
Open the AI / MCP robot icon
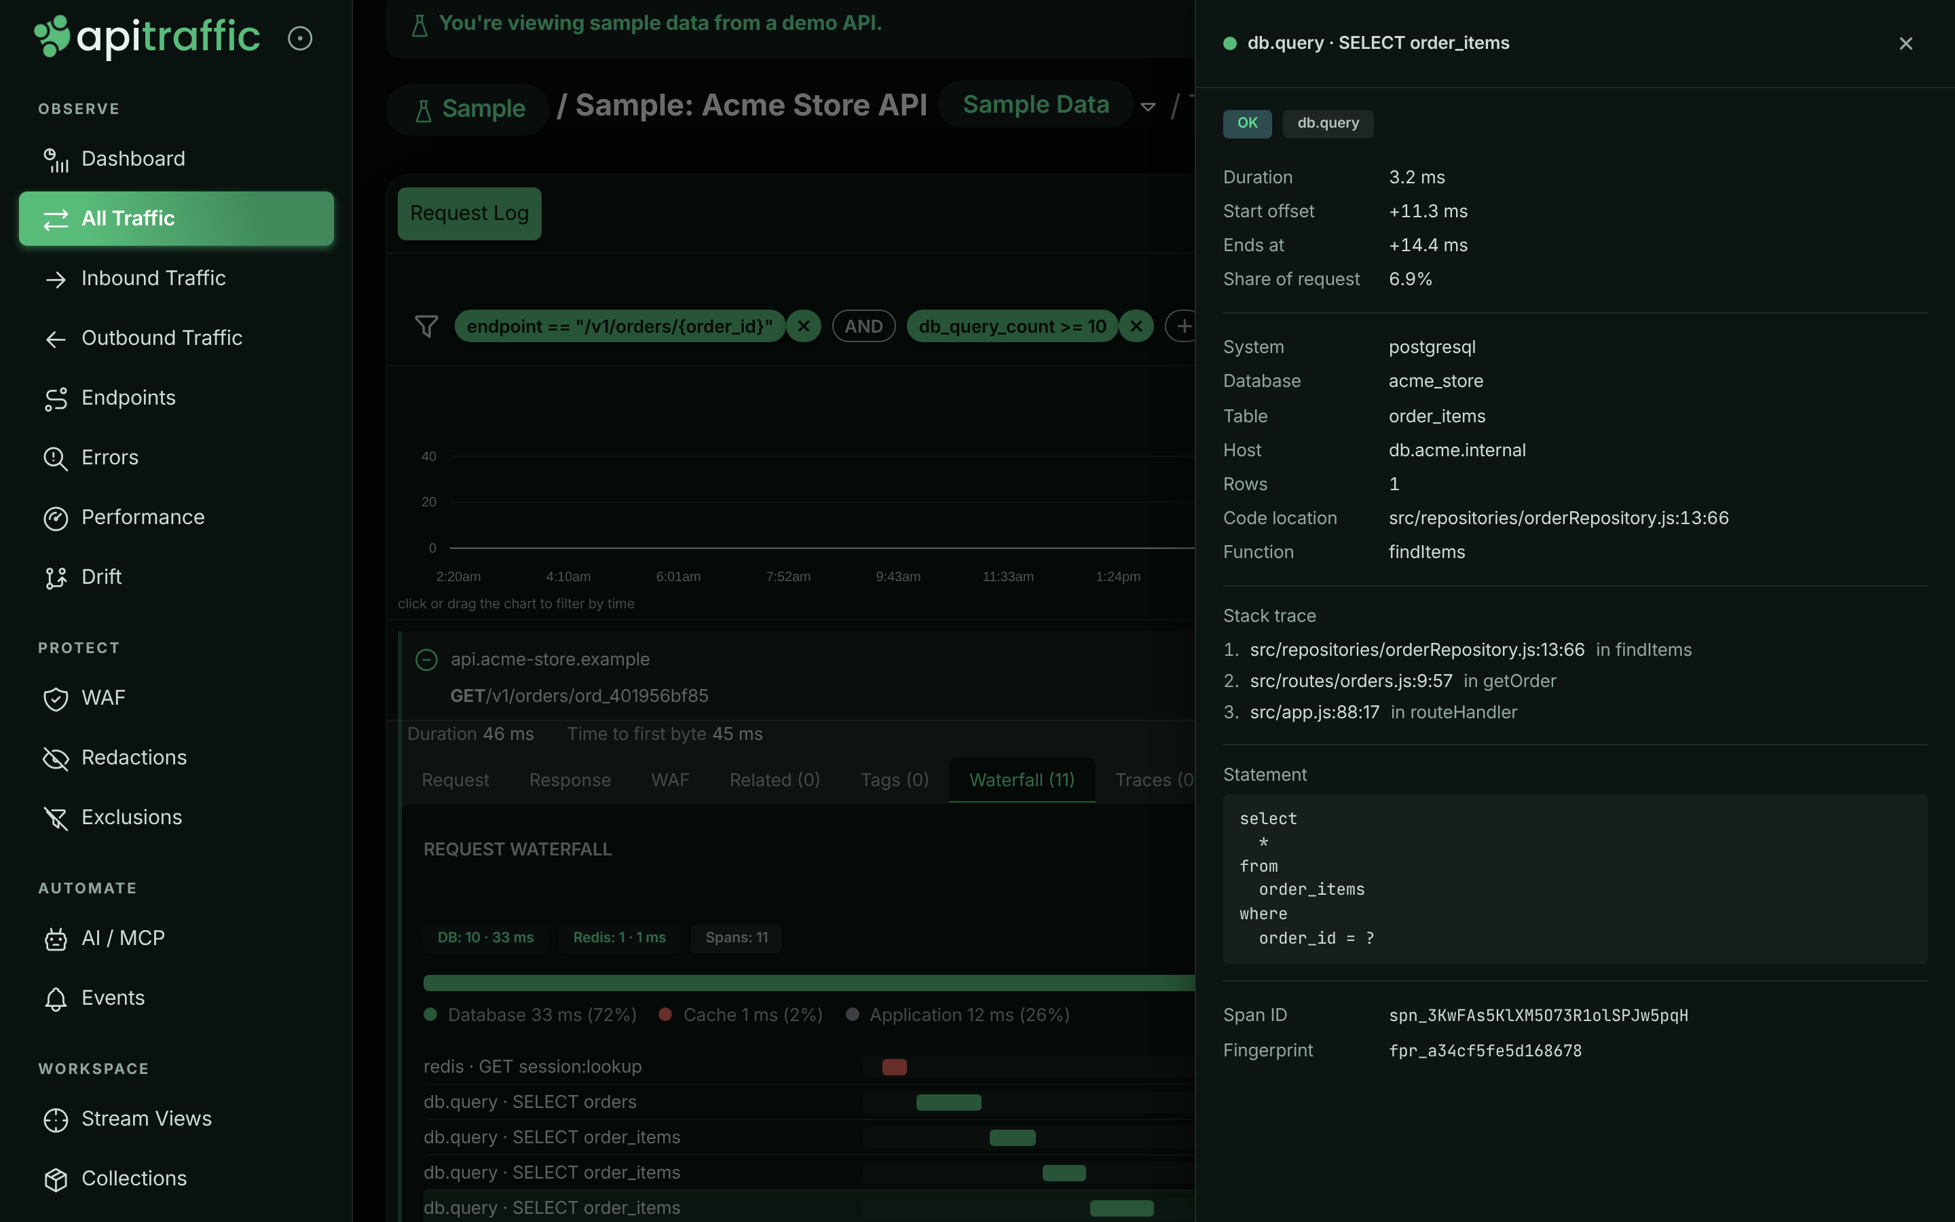tap(56, 939)
